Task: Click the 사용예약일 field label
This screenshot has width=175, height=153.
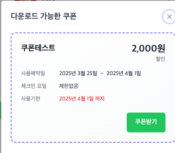Action: [33, 73]
